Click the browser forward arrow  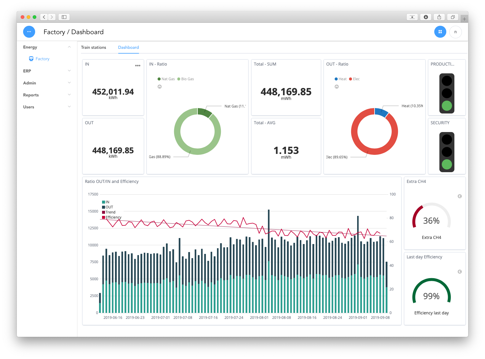click(52, 17)
